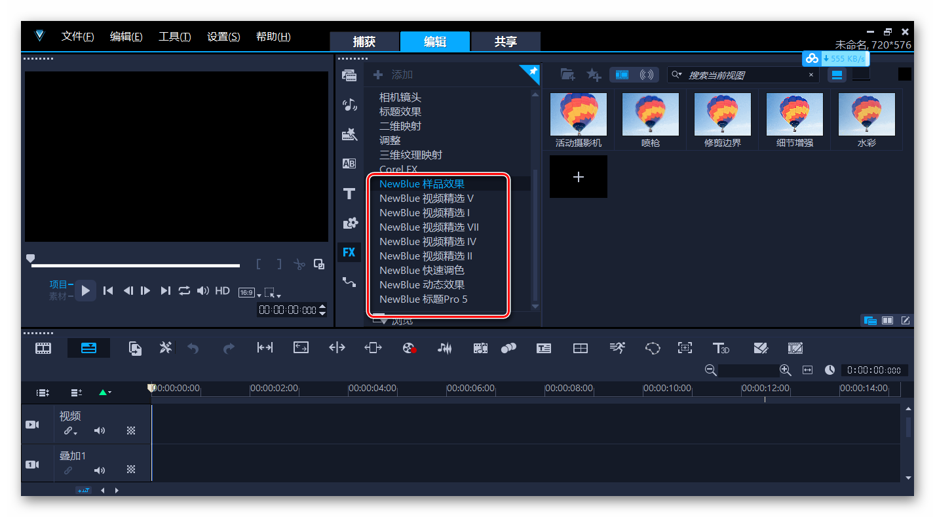Select the FX filter library icon
Viewport: 935px width, 517px height.
coord(349,252)
